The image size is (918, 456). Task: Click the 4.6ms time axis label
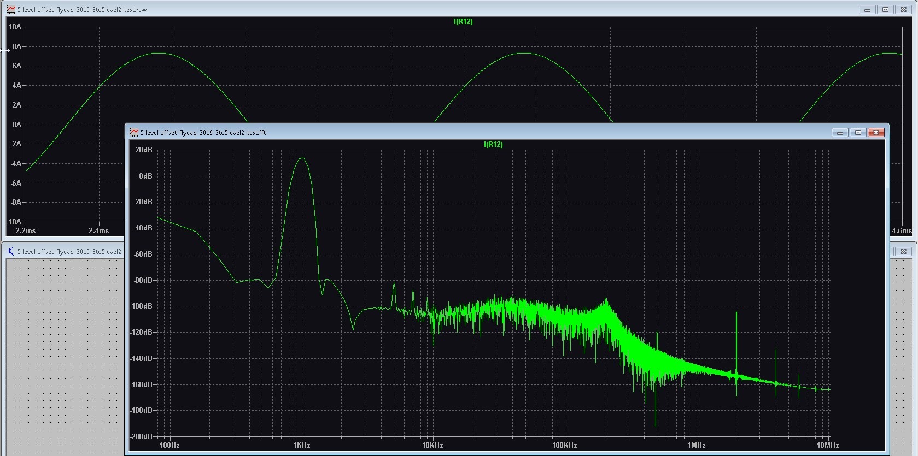tap(902, 230)
